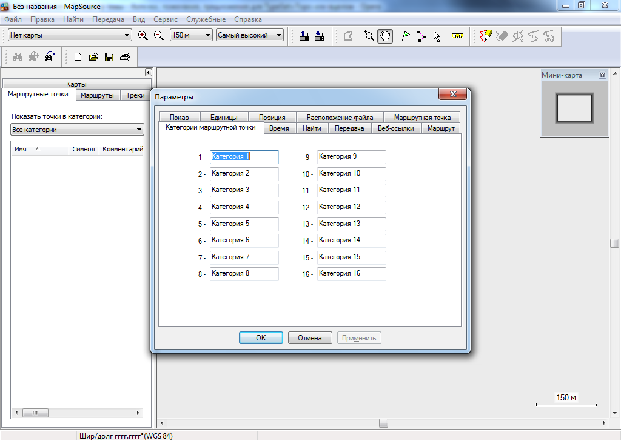Select the Route tool icon
This screenshot has width=621, height=441.
click(x=421, y=36)
